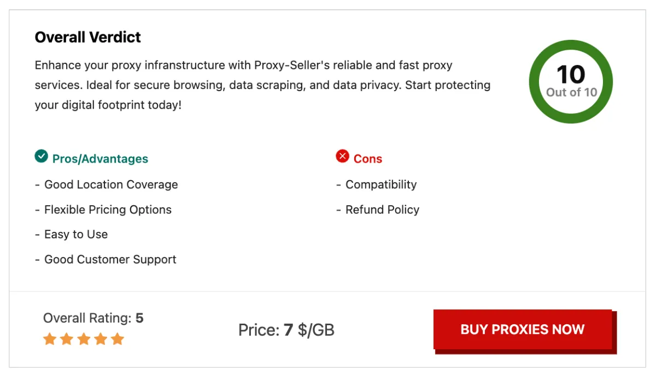The width and height of the screenshot is (656, 376).
Task: Click the Good Location Coverage item
Action: [x=111, y=184]
